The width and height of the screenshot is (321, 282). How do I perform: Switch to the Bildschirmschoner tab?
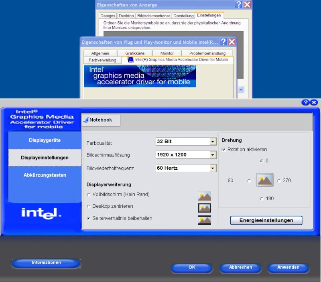point(154,16)
